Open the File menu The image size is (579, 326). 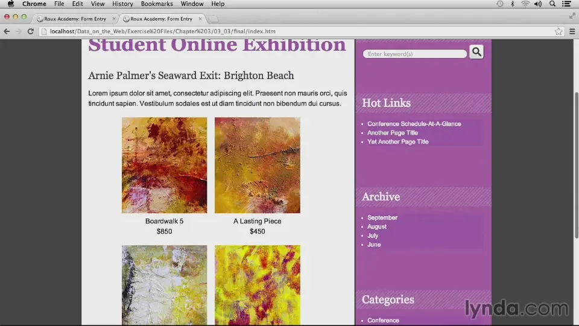coord(59,4)
